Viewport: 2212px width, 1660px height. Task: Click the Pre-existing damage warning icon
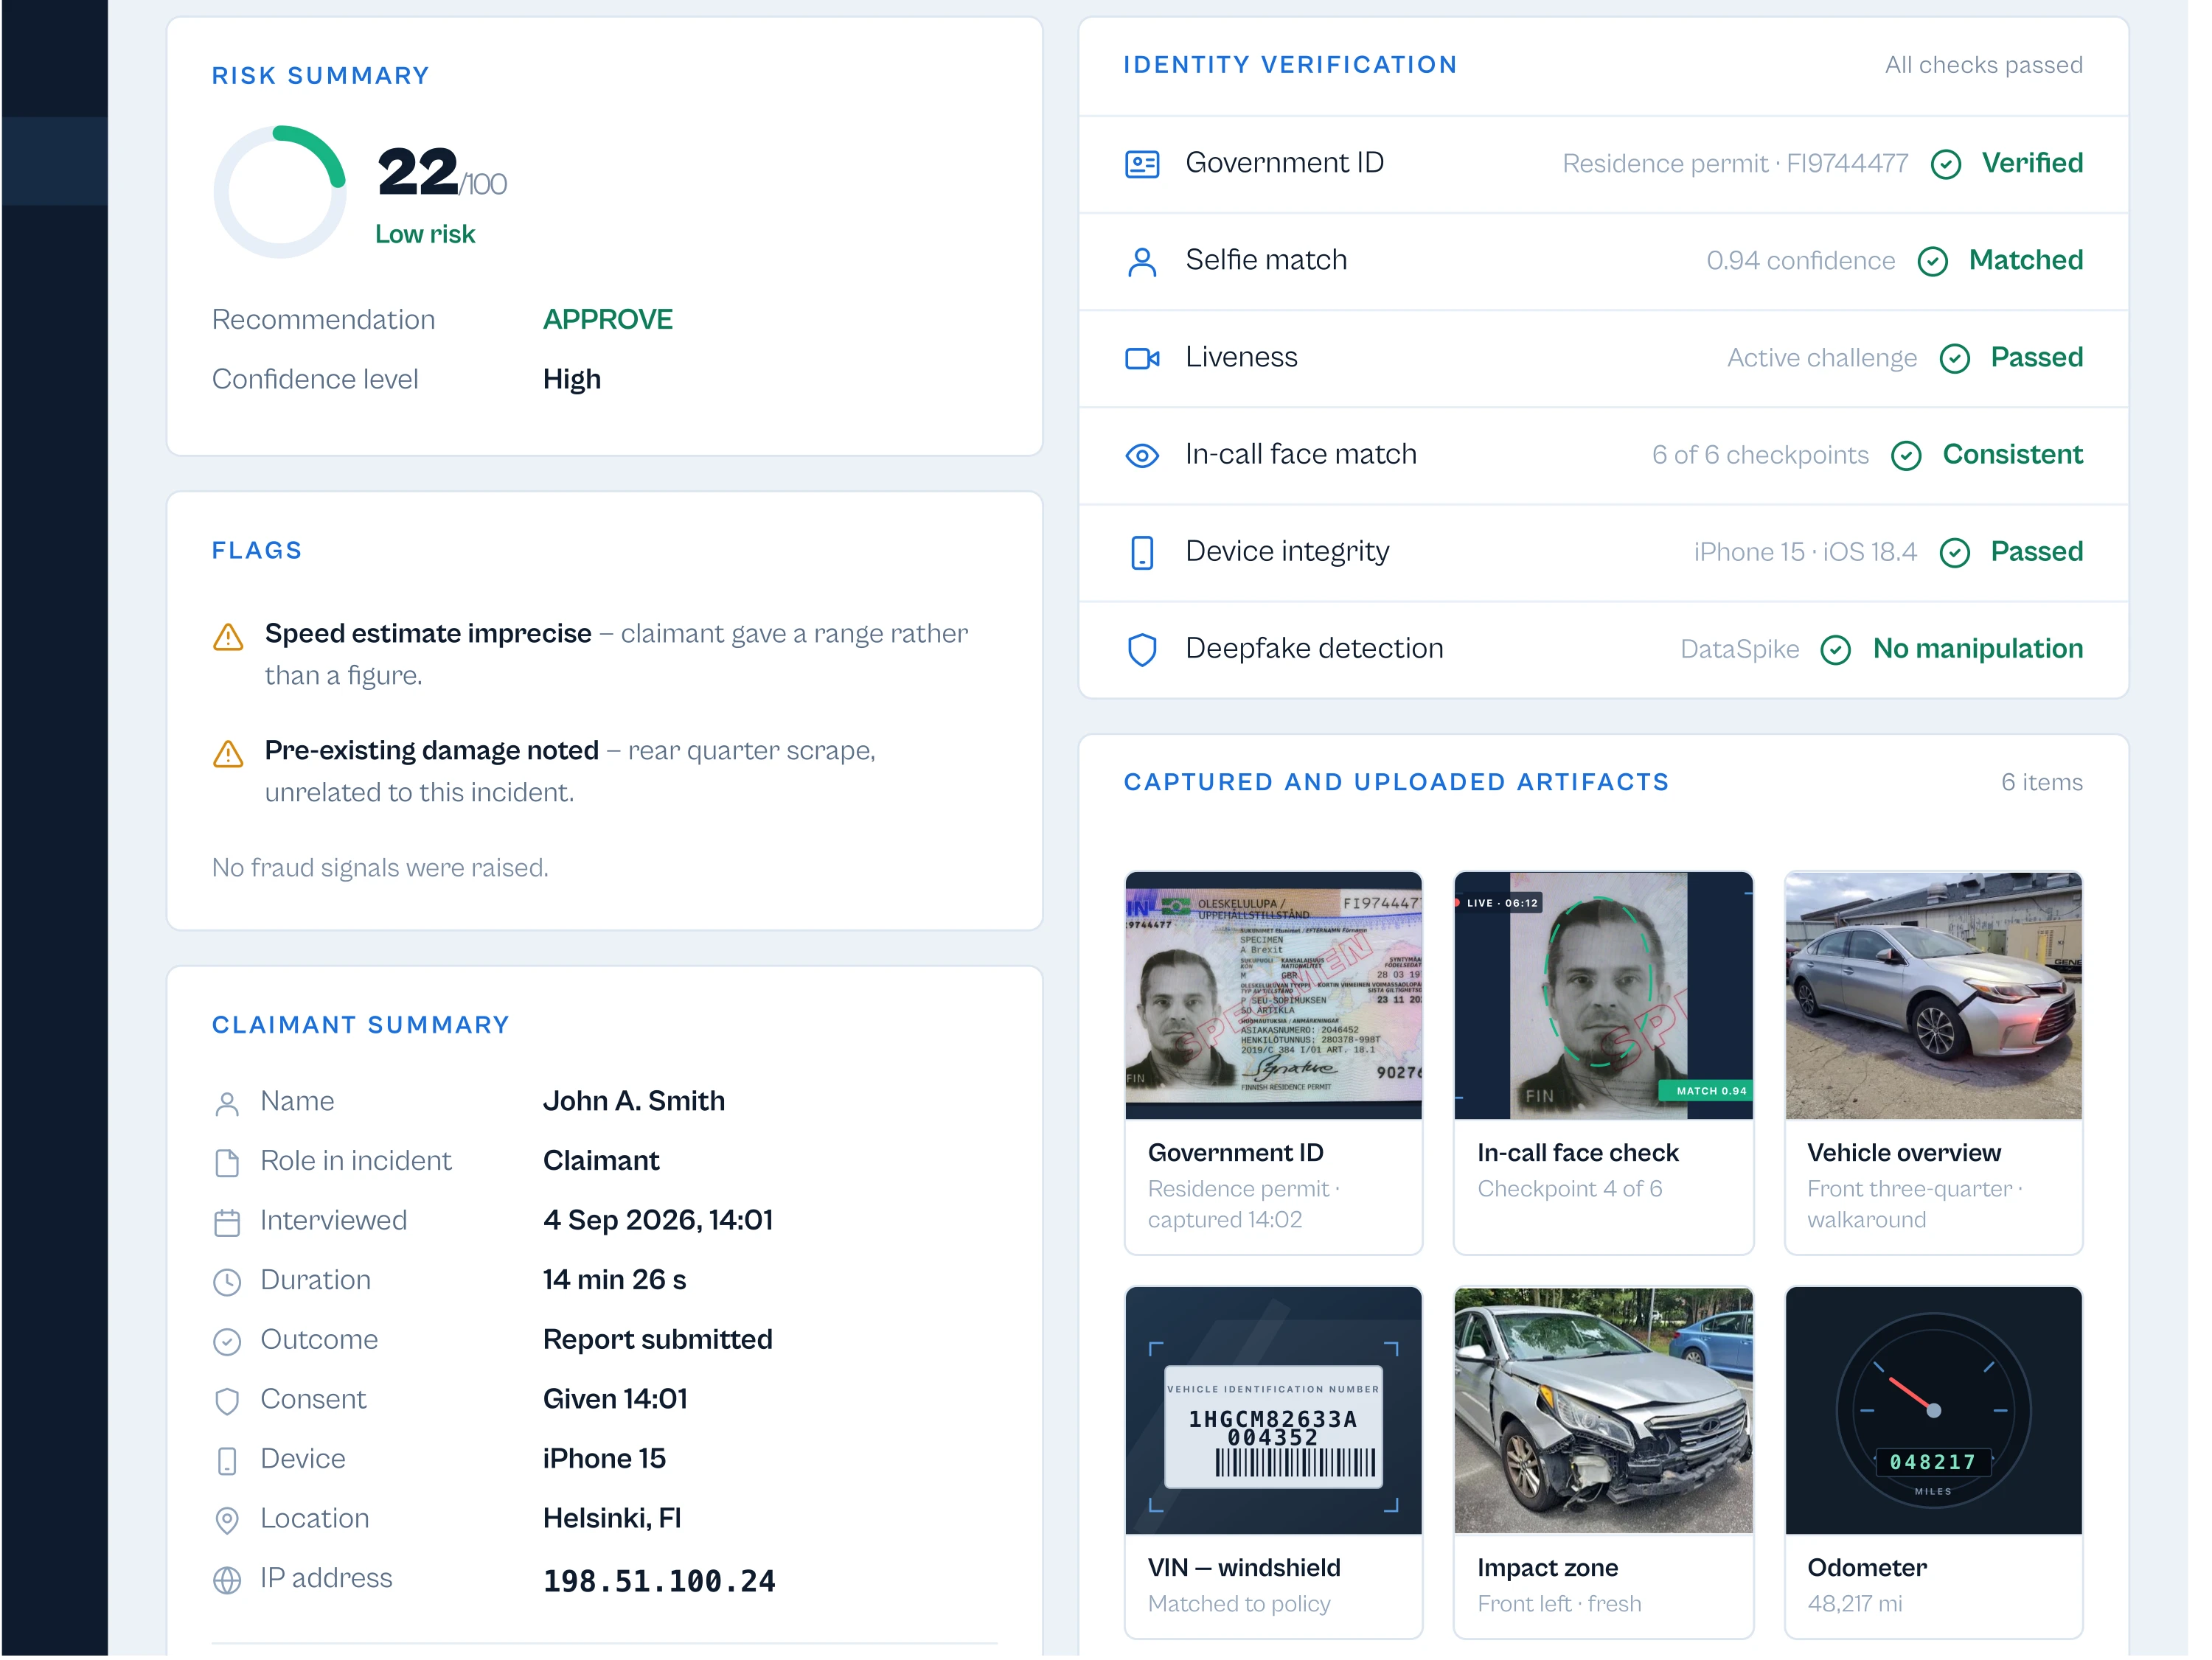click(x=228, y=754)
